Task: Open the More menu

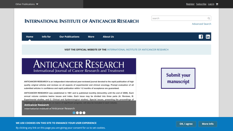Action: click(x=91, y=37)
